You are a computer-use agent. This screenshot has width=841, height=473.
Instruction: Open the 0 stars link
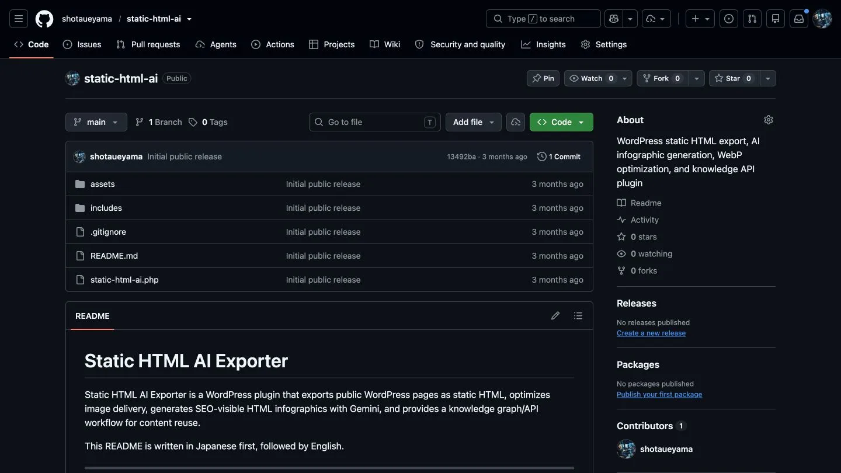point(637,236)
